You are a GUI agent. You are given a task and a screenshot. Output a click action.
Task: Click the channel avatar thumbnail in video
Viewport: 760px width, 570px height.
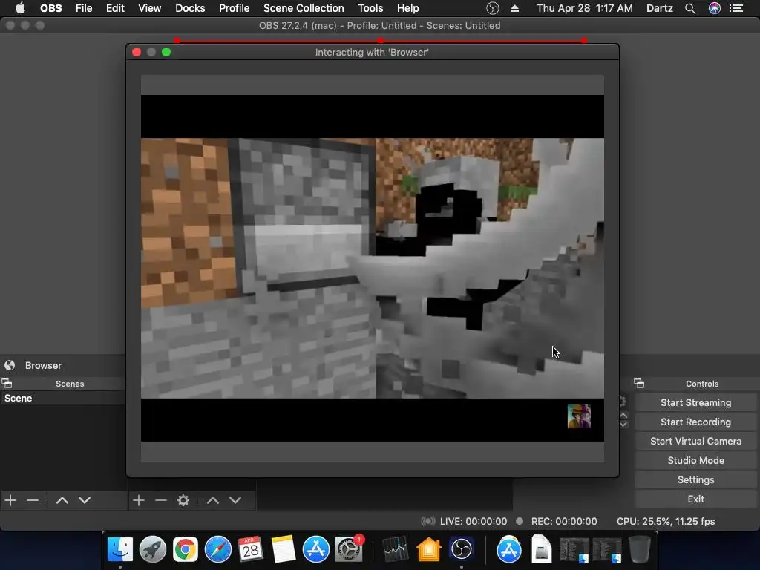pos(579,416)
